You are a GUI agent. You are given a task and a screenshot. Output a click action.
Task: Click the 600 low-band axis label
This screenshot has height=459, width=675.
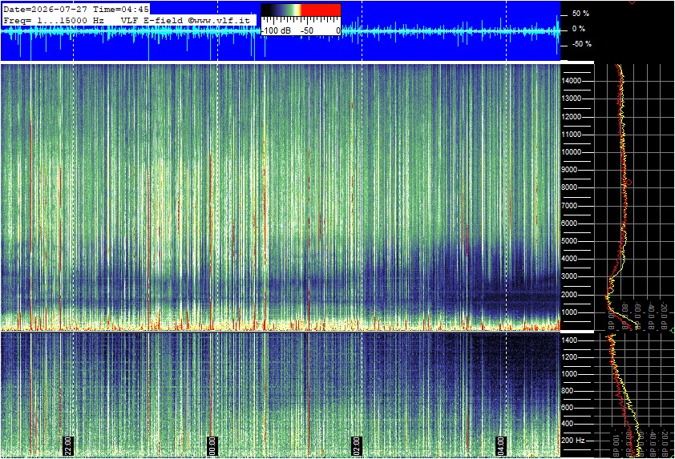[568, 408]
